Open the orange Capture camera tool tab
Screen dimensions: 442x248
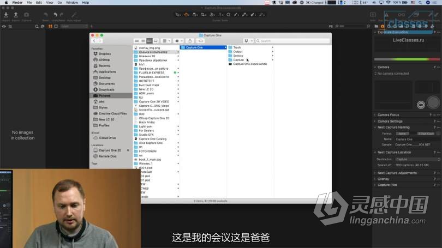(383, 26)
